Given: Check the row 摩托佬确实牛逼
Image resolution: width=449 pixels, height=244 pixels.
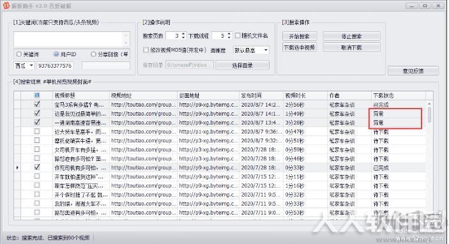Looking at the screenshot, I should 37,141.
